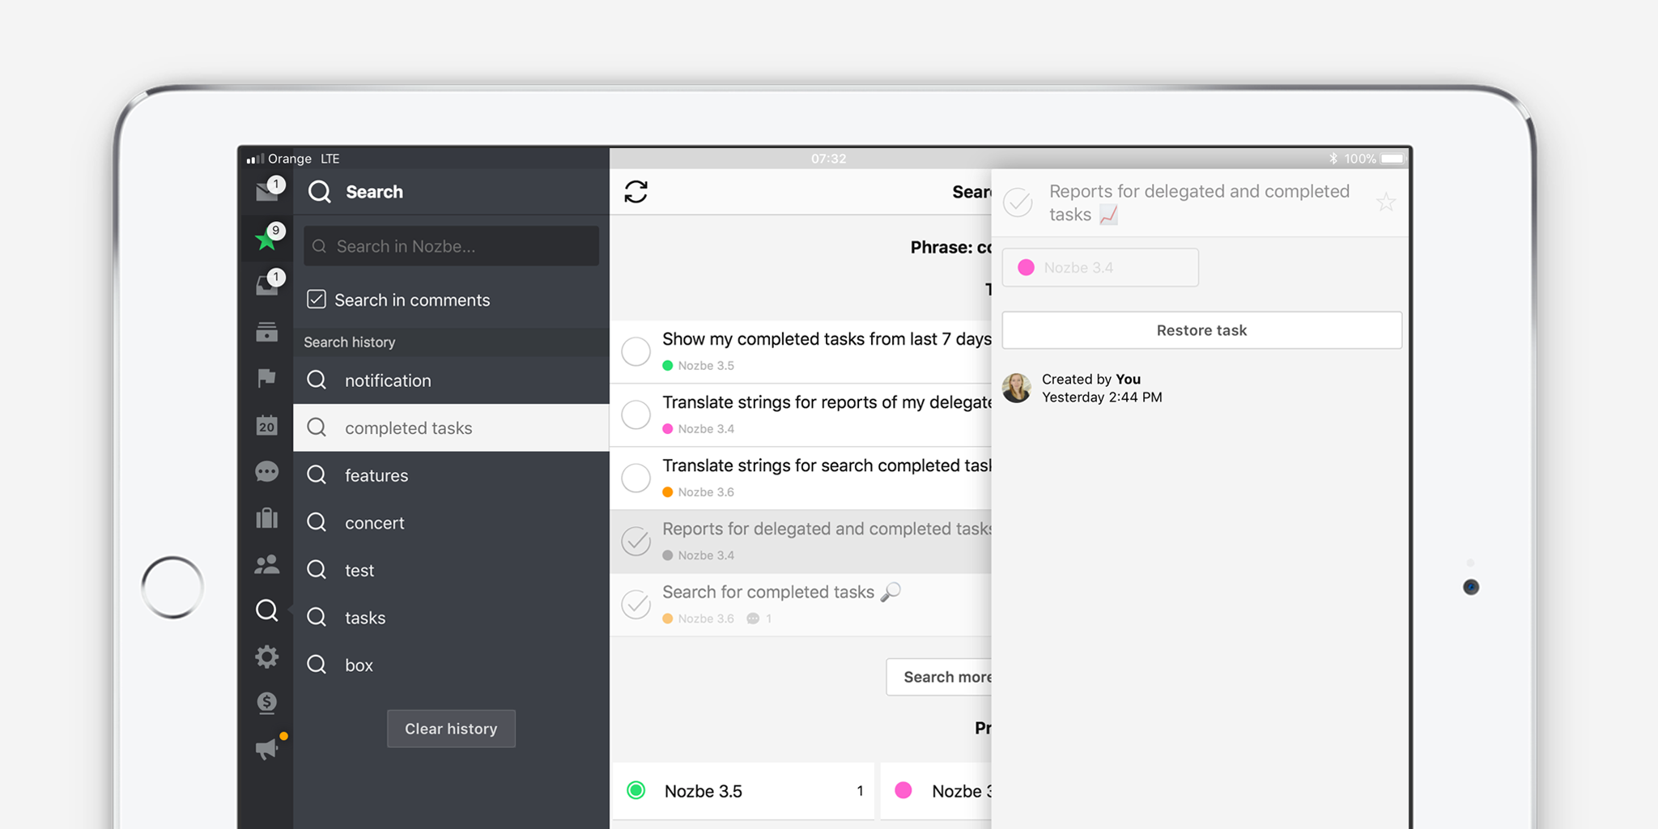This screenshot has height=829, width=1658.
Task: Click the Clear history button
Action: pos(451,729)
